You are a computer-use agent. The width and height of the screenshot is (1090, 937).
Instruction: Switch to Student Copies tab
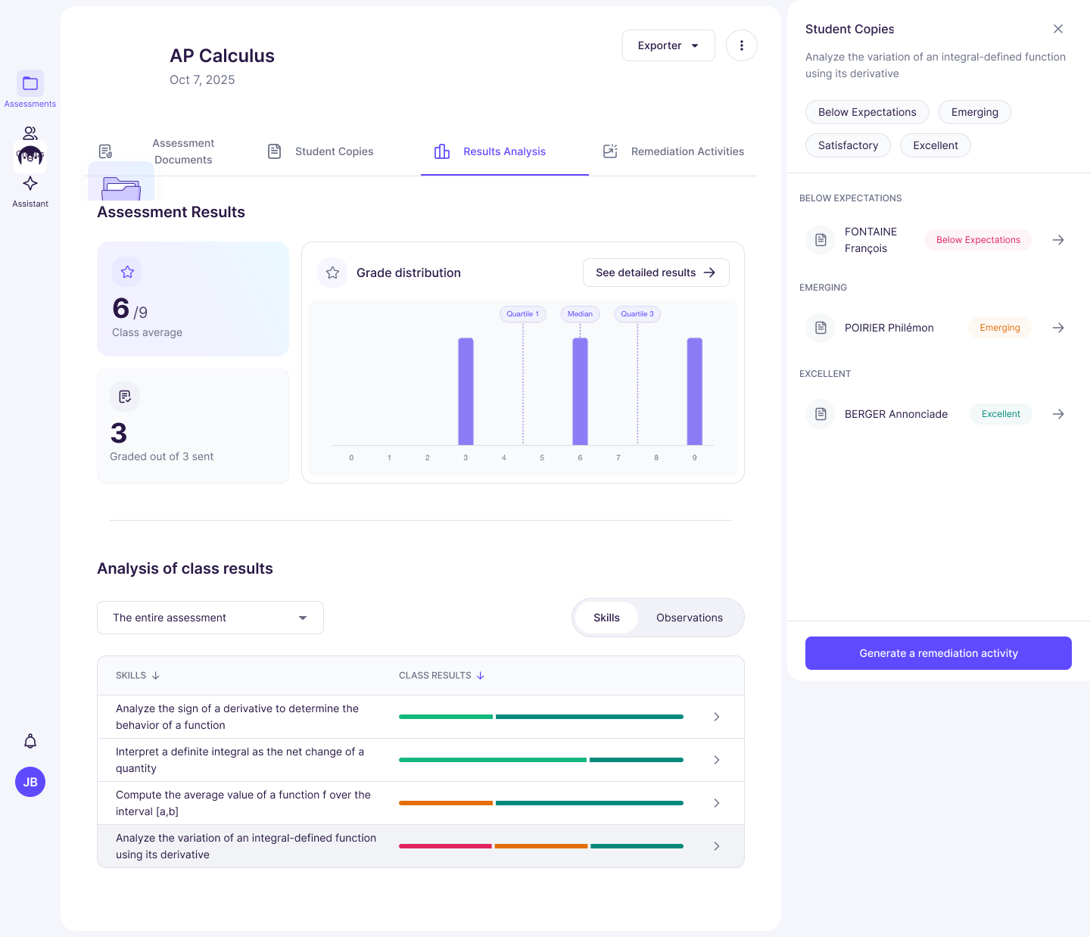click(321, 151)
